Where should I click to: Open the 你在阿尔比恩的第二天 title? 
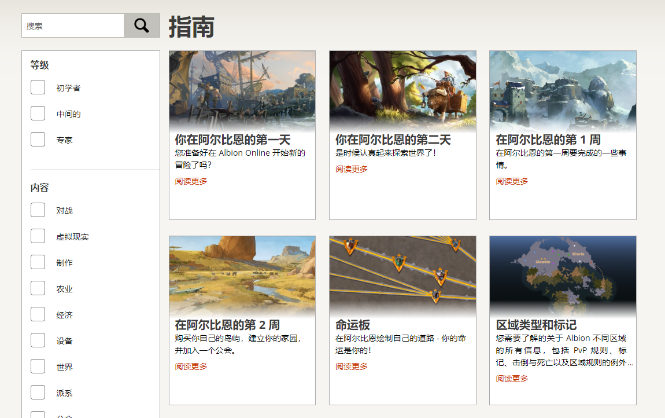point(393,140)
